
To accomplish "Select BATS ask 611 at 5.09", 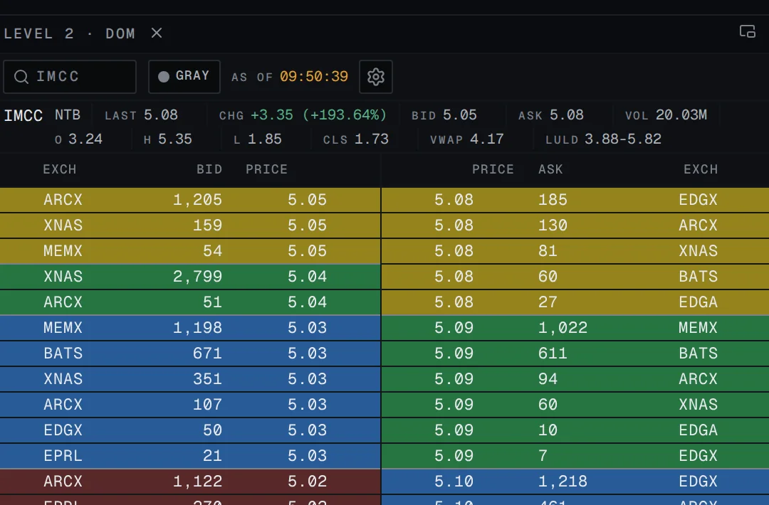I will point(575,353).
